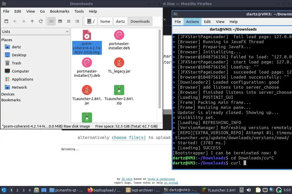The width and height of the screenshot is (292, 194).
Task: Select portmaster-installer.deb file icon
Action: (119, 35)
